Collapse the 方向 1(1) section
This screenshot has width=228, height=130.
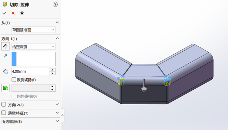57,38
